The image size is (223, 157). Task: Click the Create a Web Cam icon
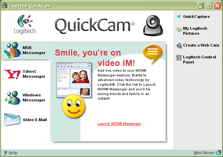(179, 46)
